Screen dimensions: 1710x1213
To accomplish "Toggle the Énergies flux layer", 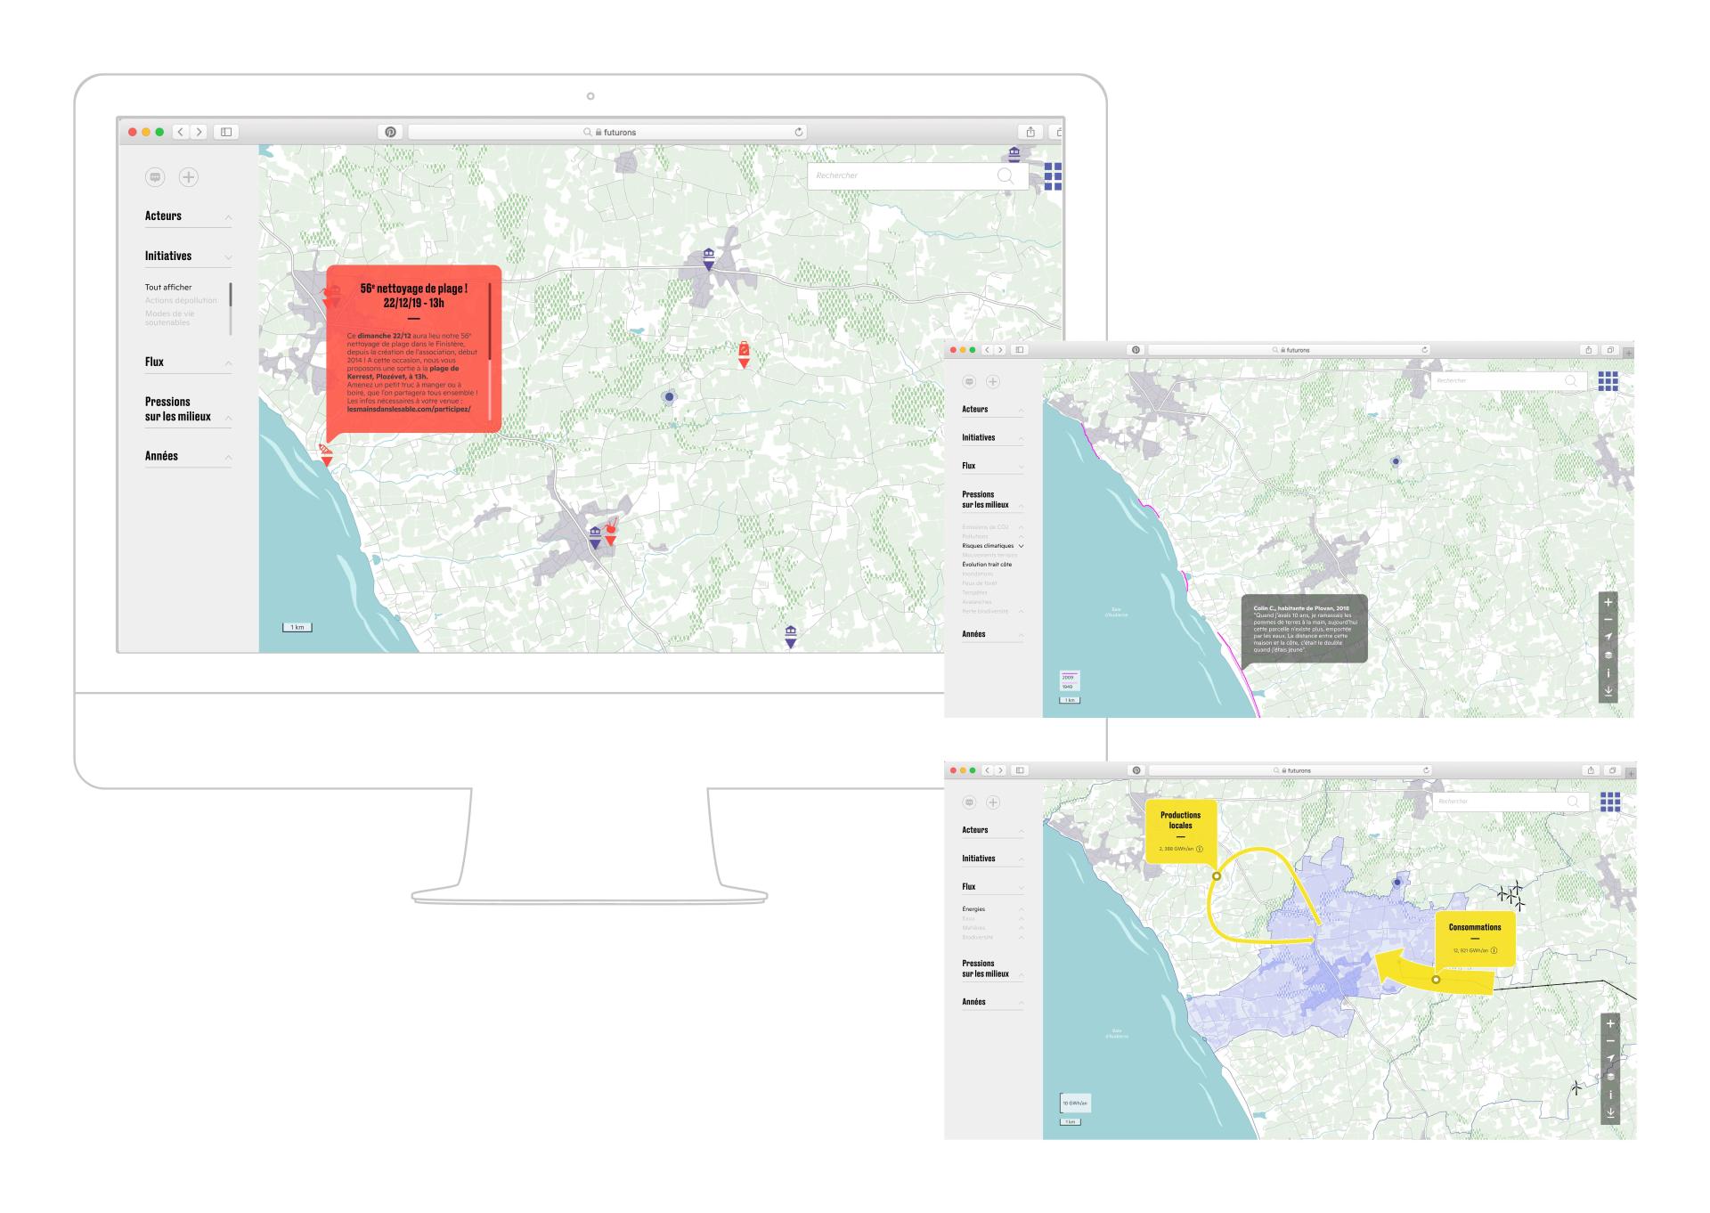I will pos(973,908).
